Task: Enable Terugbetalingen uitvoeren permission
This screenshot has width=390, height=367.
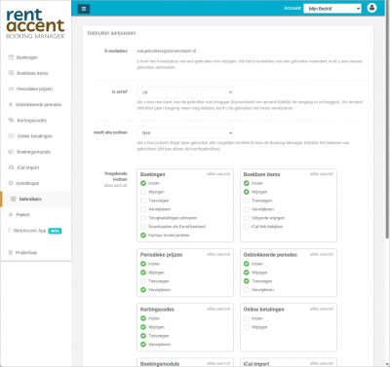Action: coord(143,218)
